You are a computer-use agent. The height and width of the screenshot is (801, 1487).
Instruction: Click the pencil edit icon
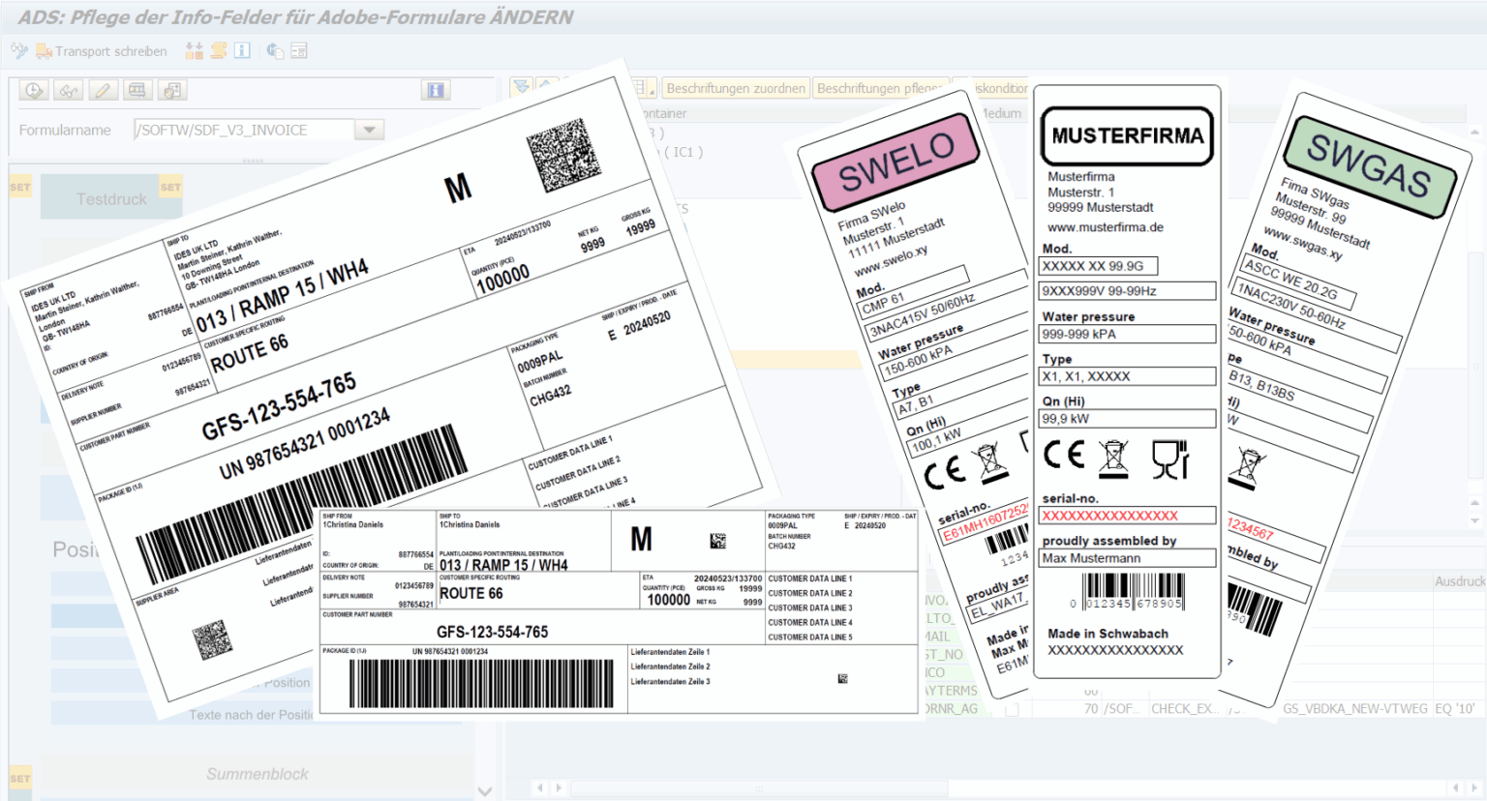103,90
